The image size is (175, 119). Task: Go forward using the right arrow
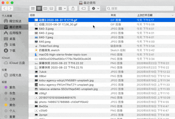(x=10, y=8)
